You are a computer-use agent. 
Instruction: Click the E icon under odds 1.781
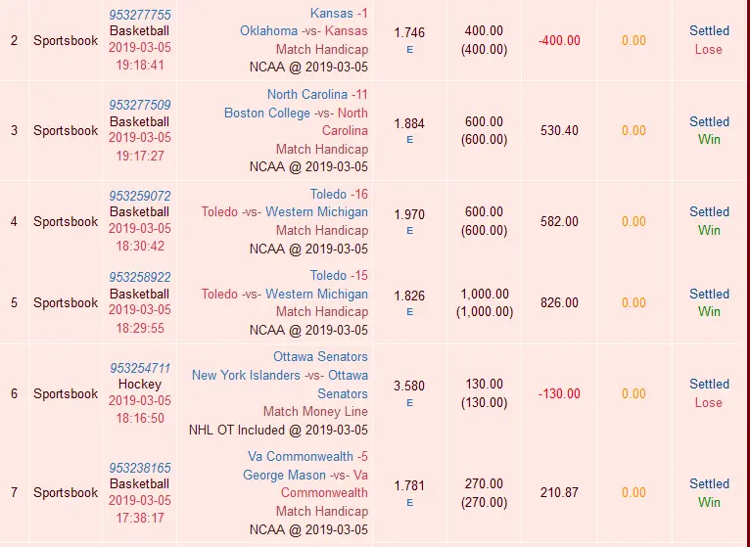[409, 502]
